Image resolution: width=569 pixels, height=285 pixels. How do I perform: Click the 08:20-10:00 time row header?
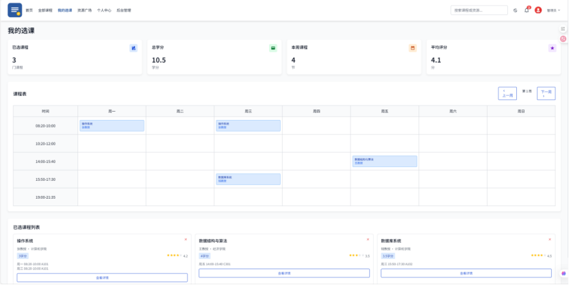[x=45, y=126]
